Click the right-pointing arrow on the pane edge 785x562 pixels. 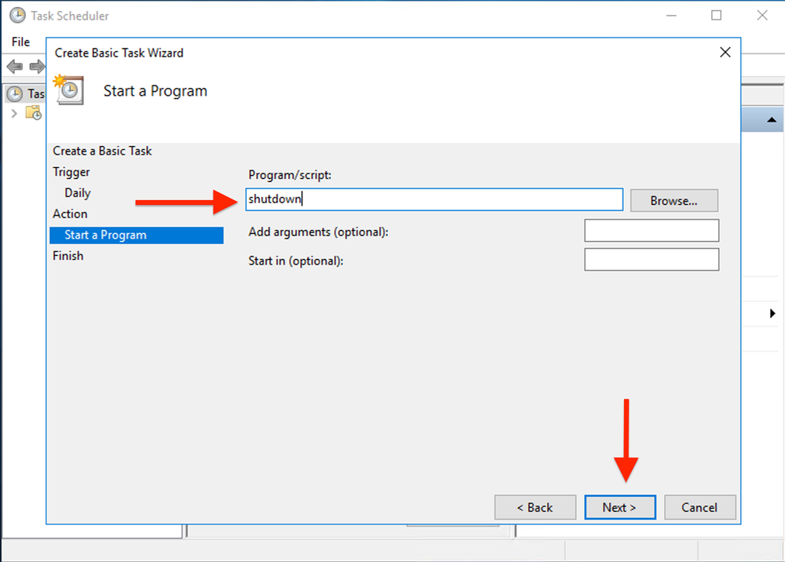pos(772,312)
